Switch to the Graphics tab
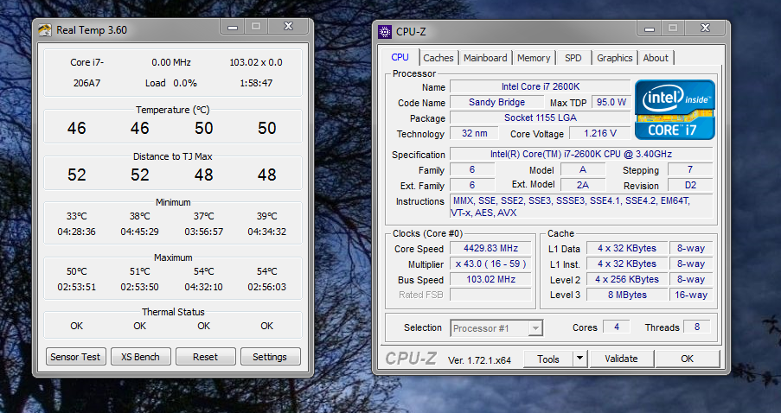781x413 pixels. coord(615,58)
